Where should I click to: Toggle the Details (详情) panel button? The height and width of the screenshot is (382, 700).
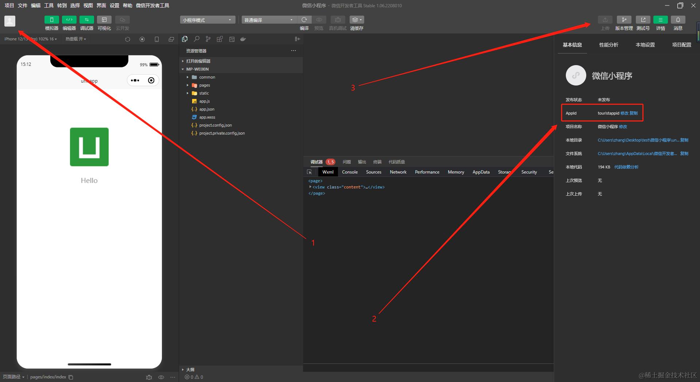[x=661, y=20]
